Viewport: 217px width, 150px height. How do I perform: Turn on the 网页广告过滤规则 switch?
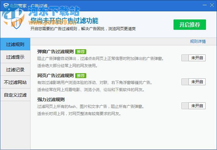click(x=193, y=82)
